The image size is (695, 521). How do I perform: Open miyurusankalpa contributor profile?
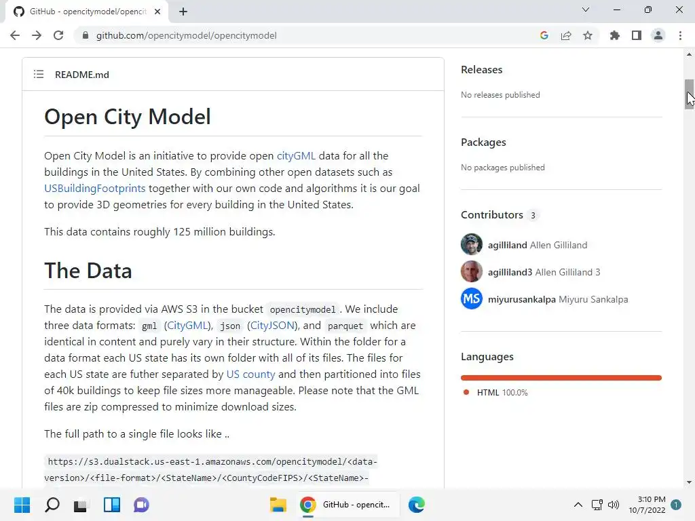pyautogui.click(x=558, y=299)
